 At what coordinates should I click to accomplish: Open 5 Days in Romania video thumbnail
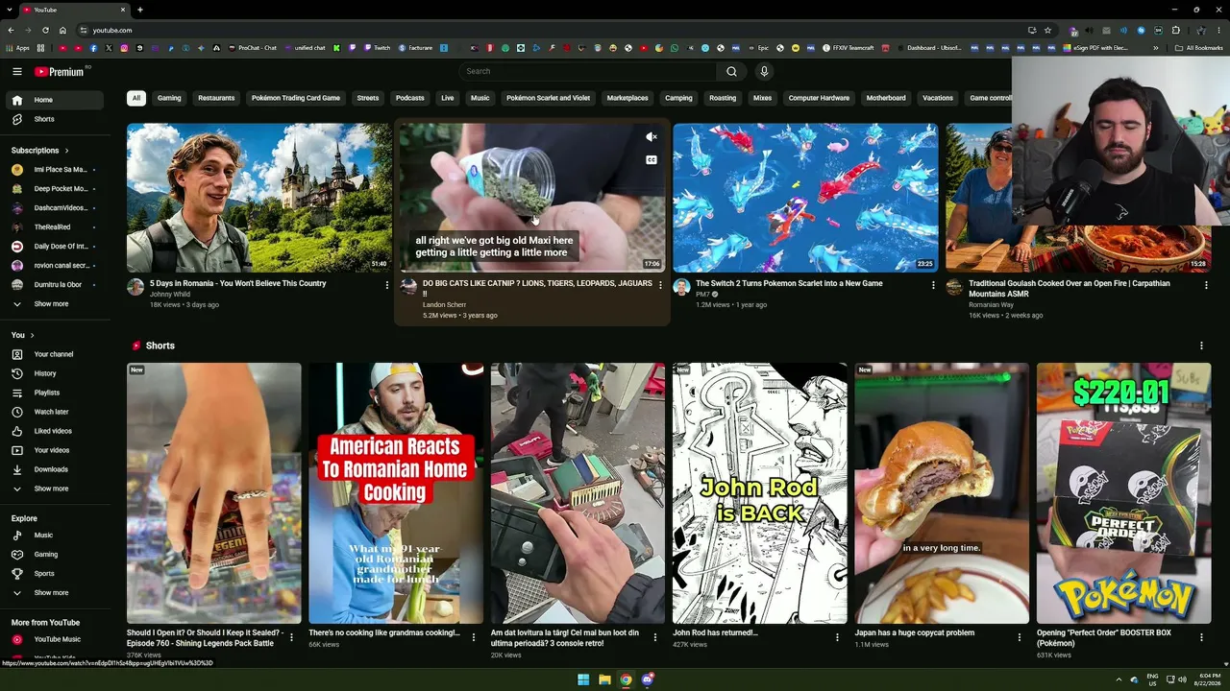coord(259,198)
